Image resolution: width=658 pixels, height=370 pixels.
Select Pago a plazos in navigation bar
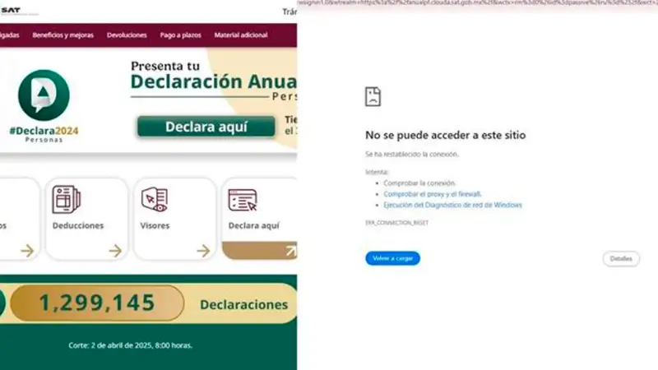click(x=180, y=35)
